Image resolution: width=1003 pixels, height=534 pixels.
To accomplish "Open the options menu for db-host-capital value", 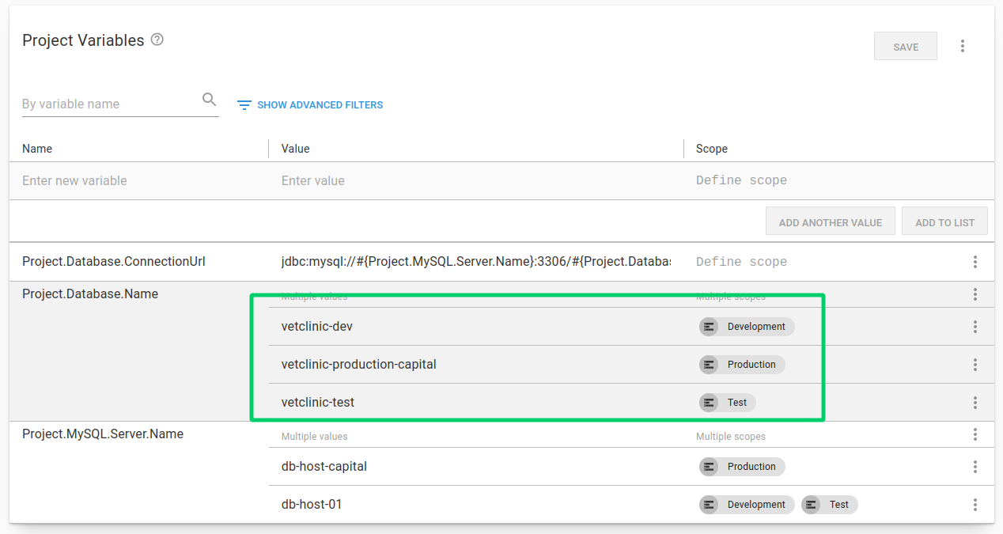I will [975, 466].
